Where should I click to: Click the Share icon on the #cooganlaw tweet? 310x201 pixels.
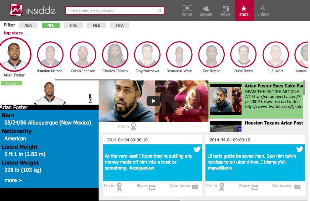(x=152, y=187)
